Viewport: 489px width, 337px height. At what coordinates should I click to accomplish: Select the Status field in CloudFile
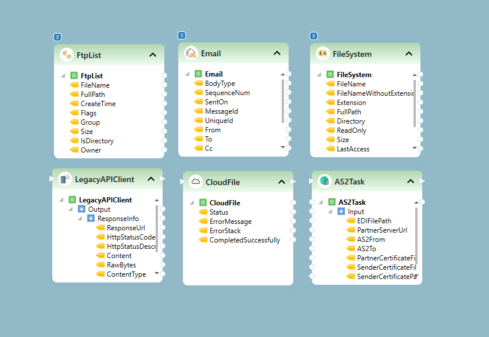219,212
